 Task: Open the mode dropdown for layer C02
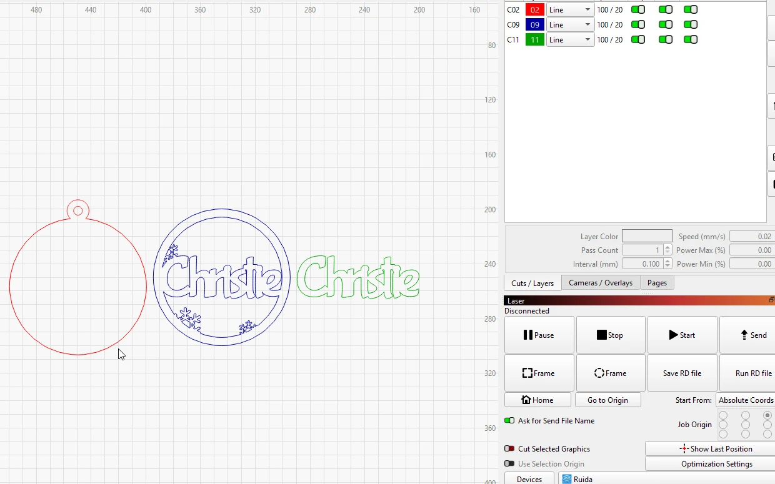(x=570, y=9)
